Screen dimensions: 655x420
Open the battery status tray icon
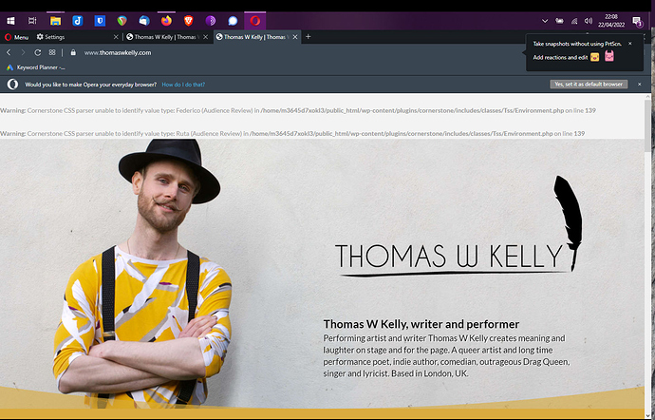[559, 21]
